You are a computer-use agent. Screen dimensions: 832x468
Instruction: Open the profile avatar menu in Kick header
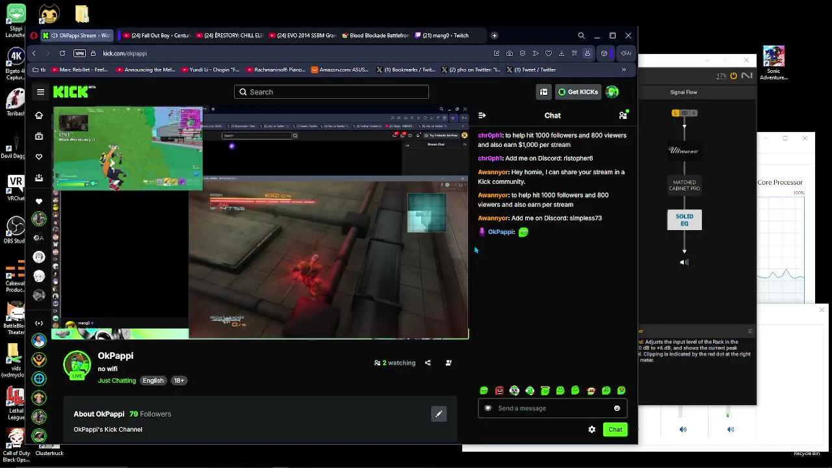tap(612, 92)
